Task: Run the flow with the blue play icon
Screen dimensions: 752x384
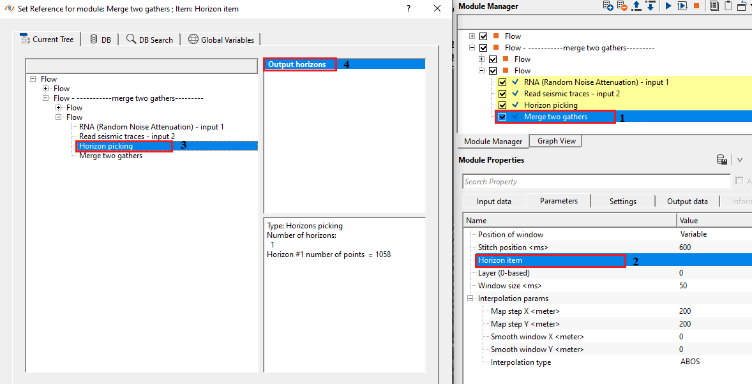Action: click(x=668, y=6)
